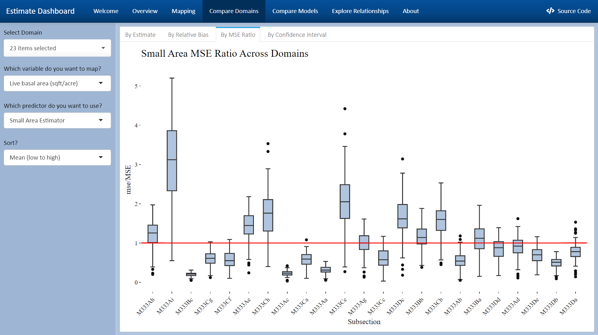Click the x-axis label M333Ca
Screen dimensions: 598x335
click(x=299, y=307)
